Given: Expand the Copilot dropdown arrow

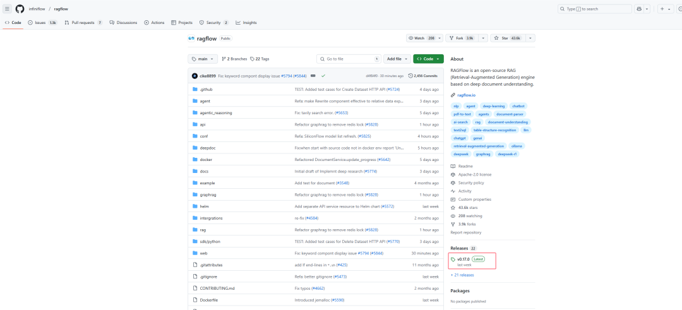Looking at the screenshot, I should pos(647,9).
